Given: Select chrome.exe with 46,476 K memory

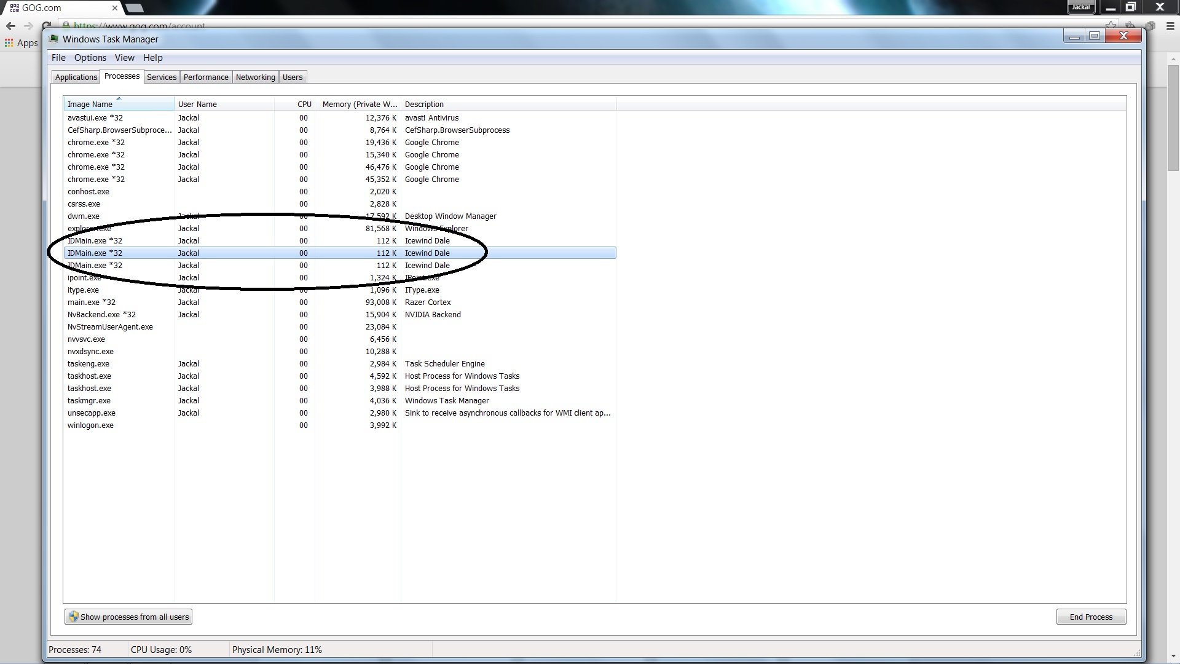Looking at the screenshot, I should coord(339,167).
